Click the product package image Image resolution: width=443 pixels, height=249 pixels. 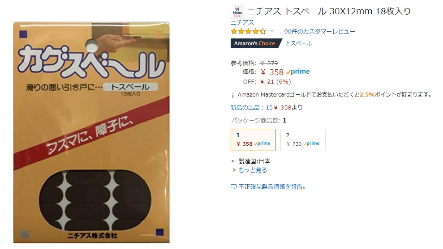[x=91, y=132]
